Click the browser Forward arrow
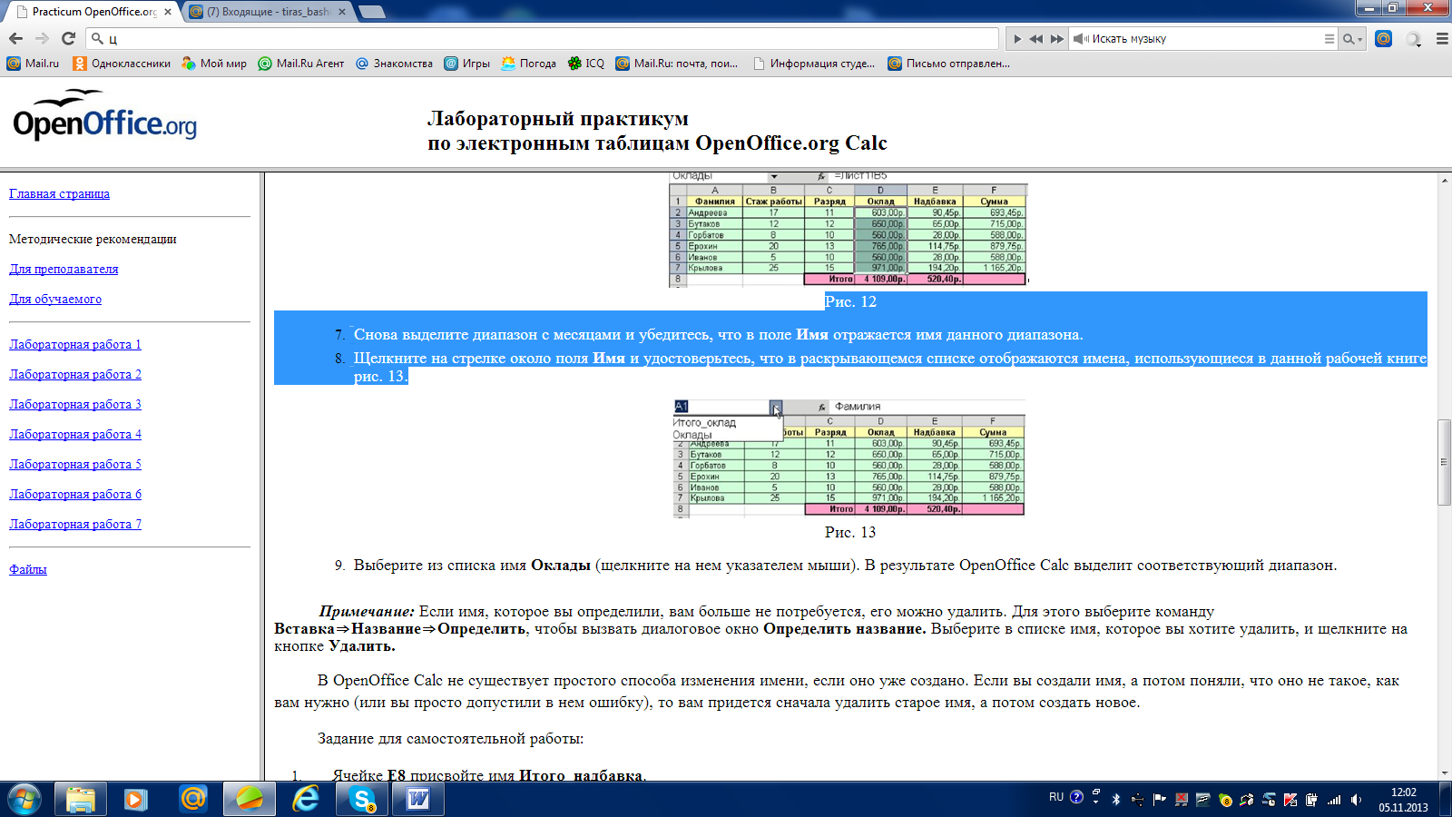Viewport: 1452px width, 817px height. 42,38
